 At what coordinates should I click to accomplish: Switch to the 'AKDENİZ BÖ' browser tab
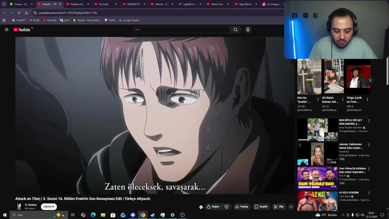pos(133,4)
